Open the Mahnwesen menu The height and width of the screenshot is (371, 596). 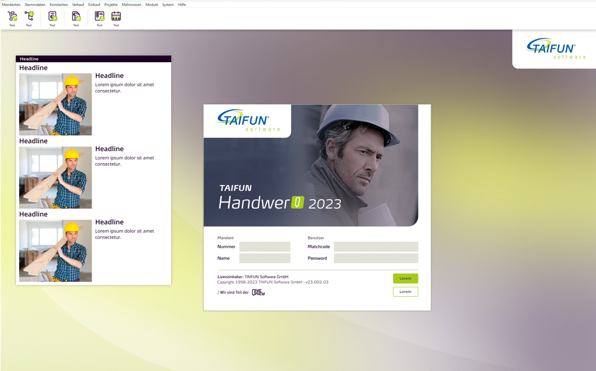pos(131,5)
